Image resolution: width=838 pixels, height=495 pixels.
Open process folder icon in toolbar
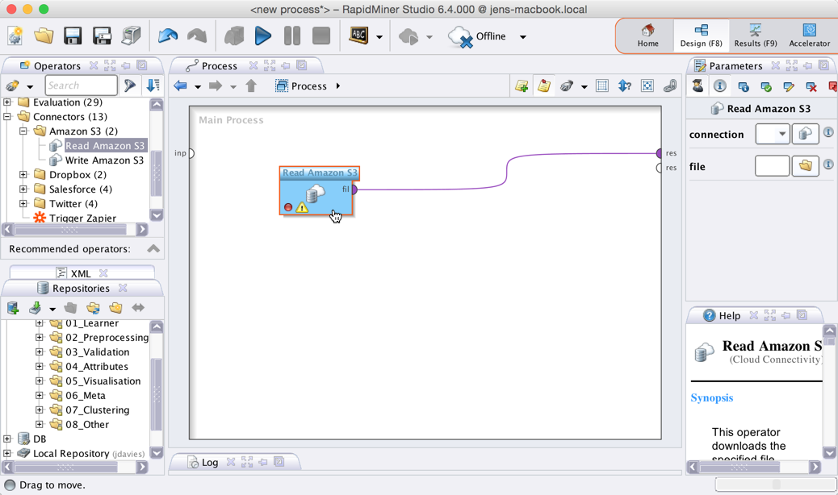(x=44, y=36)
